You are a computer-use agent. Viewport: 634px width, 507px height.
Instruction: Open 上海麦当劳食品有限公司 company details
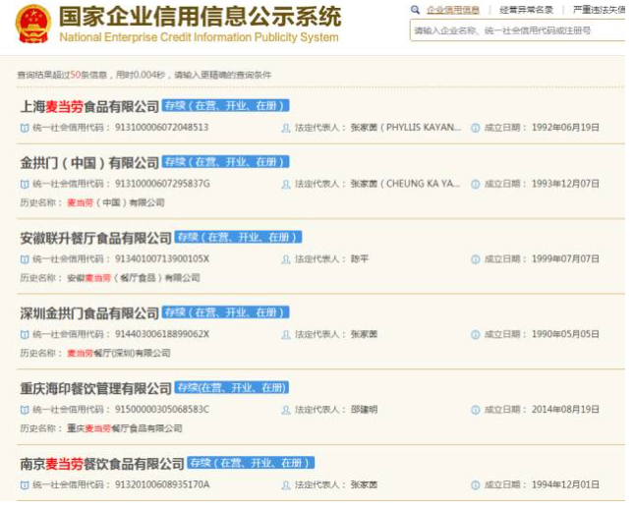point(89,106)
